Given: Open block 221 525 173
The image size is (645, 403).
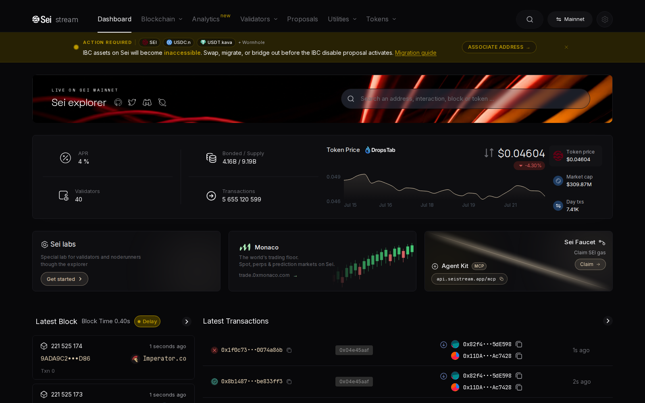Looking at the screenshot, I should click(x=67, y=395).
